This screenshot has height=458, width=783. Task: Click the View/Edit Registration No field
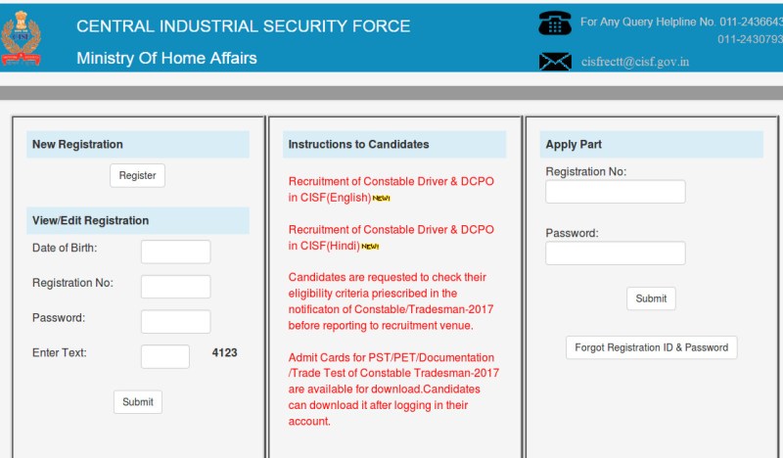(x=175, y=287)
